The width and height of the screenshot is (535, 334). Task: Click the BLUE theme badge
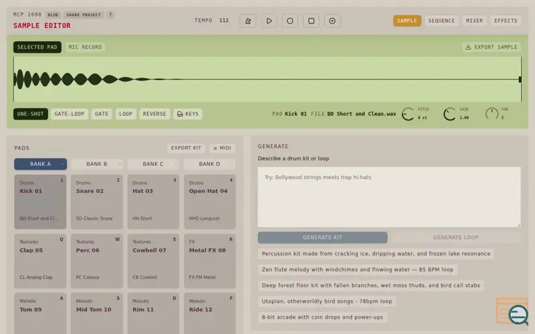click(x=53, y=15)
